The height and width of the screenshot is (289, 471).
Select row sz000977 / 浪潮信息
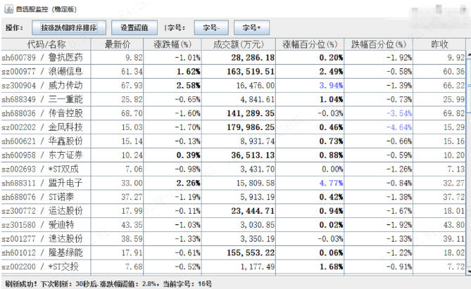click(234, 72)
